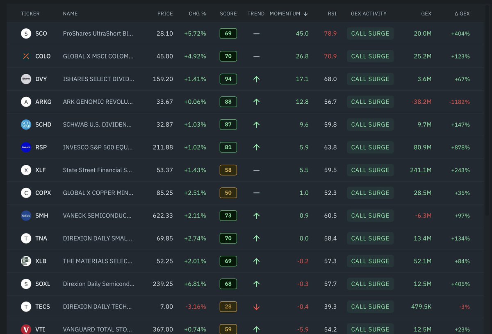Click the SMH VanEck logo icon
The image size is (492, 334).
click(x=26, y=216)
